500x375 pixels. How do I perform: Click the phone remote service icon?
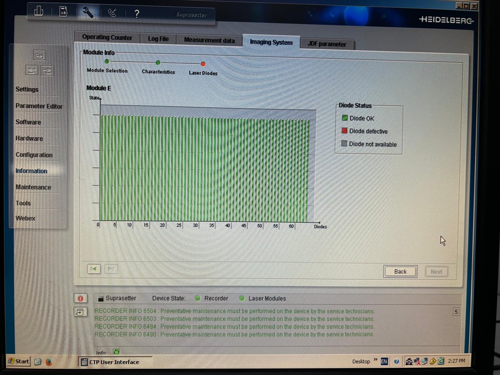(112, 13)
